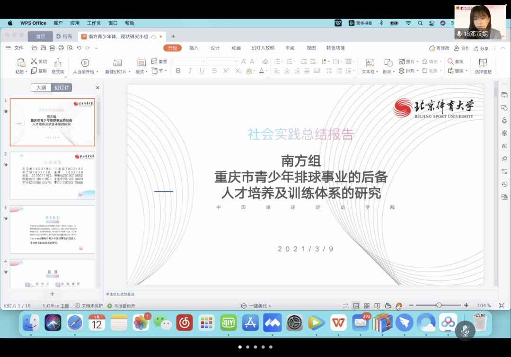Click the Share (分享) button

[480, 48]
